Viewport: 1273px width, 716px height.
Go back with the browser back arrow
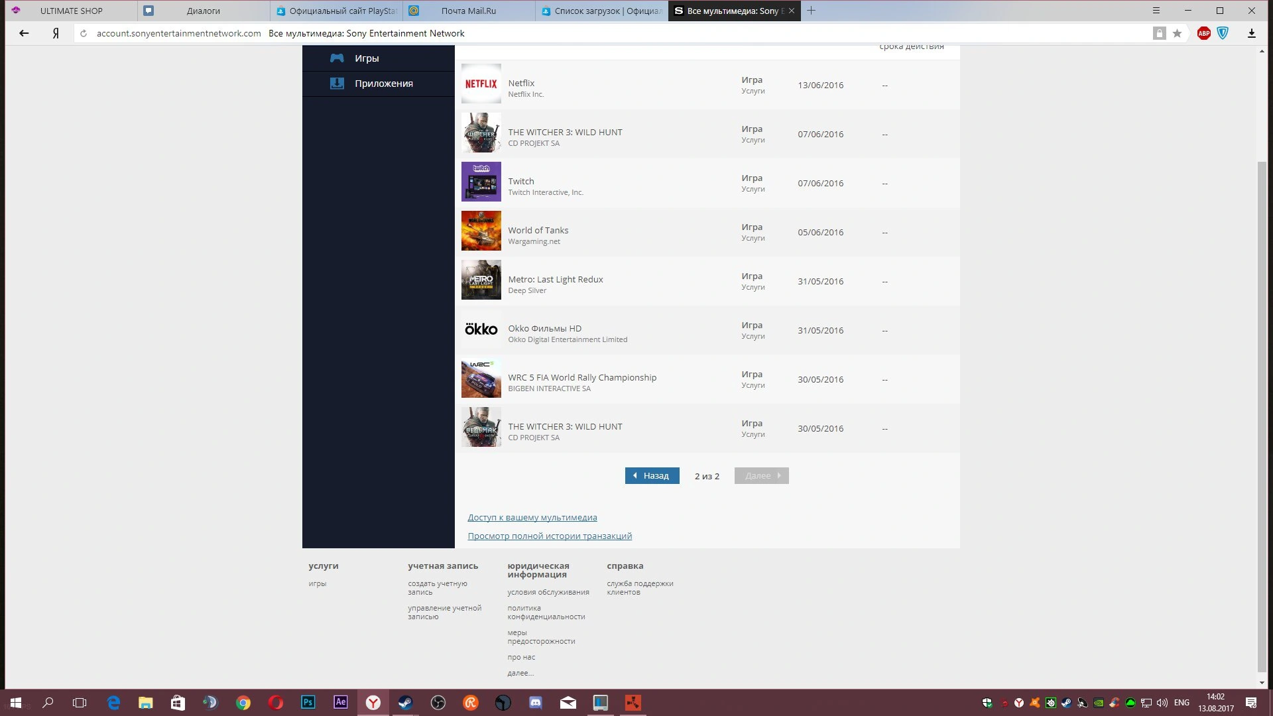pos(24,33)
